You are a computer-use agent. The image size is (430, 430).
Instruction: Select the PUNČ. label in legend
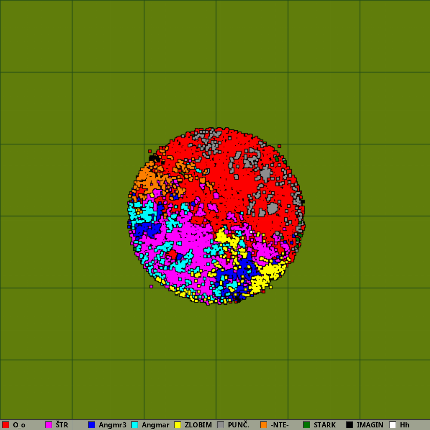pos(239,425)
